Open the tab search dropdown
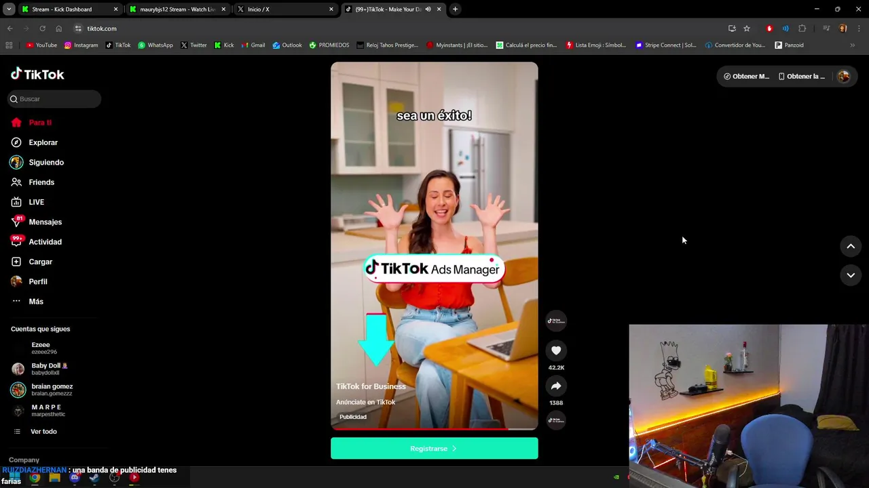 [x=9, y=9]
